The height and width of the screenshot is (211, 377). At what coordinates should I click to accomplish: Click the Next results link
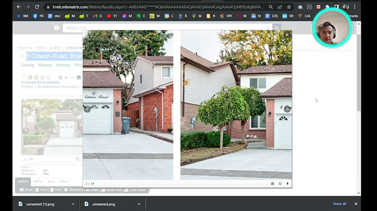[x=41, y=48]
